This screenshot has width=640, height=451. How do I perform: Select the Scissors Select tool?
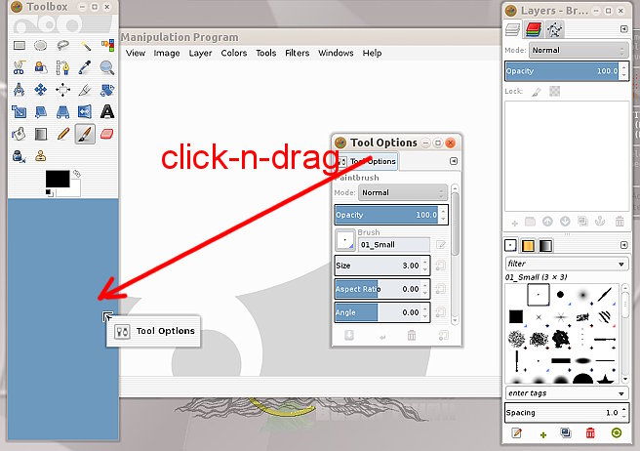tap(19, 67)
